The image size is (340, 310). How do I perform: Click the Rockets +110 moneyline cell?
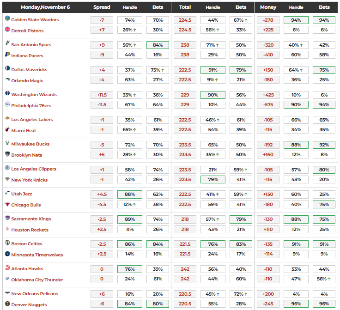(x=268, y=229)
